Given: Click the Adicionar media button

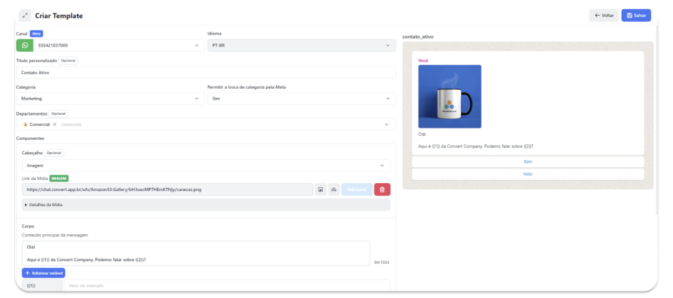Looking at the screenshot, I should click(357, 190).
